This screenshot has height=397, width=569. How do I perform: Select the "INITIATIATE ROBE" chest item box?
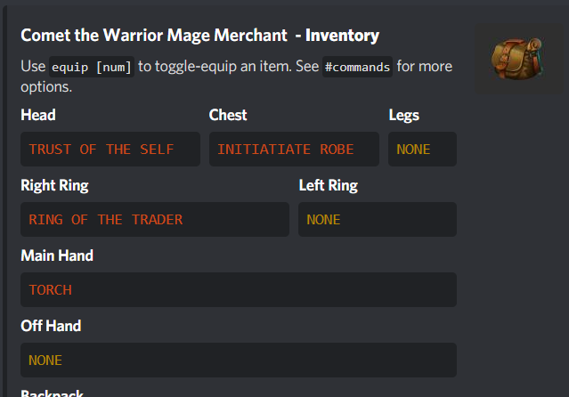pyautogui.click(x=294, y=149)
